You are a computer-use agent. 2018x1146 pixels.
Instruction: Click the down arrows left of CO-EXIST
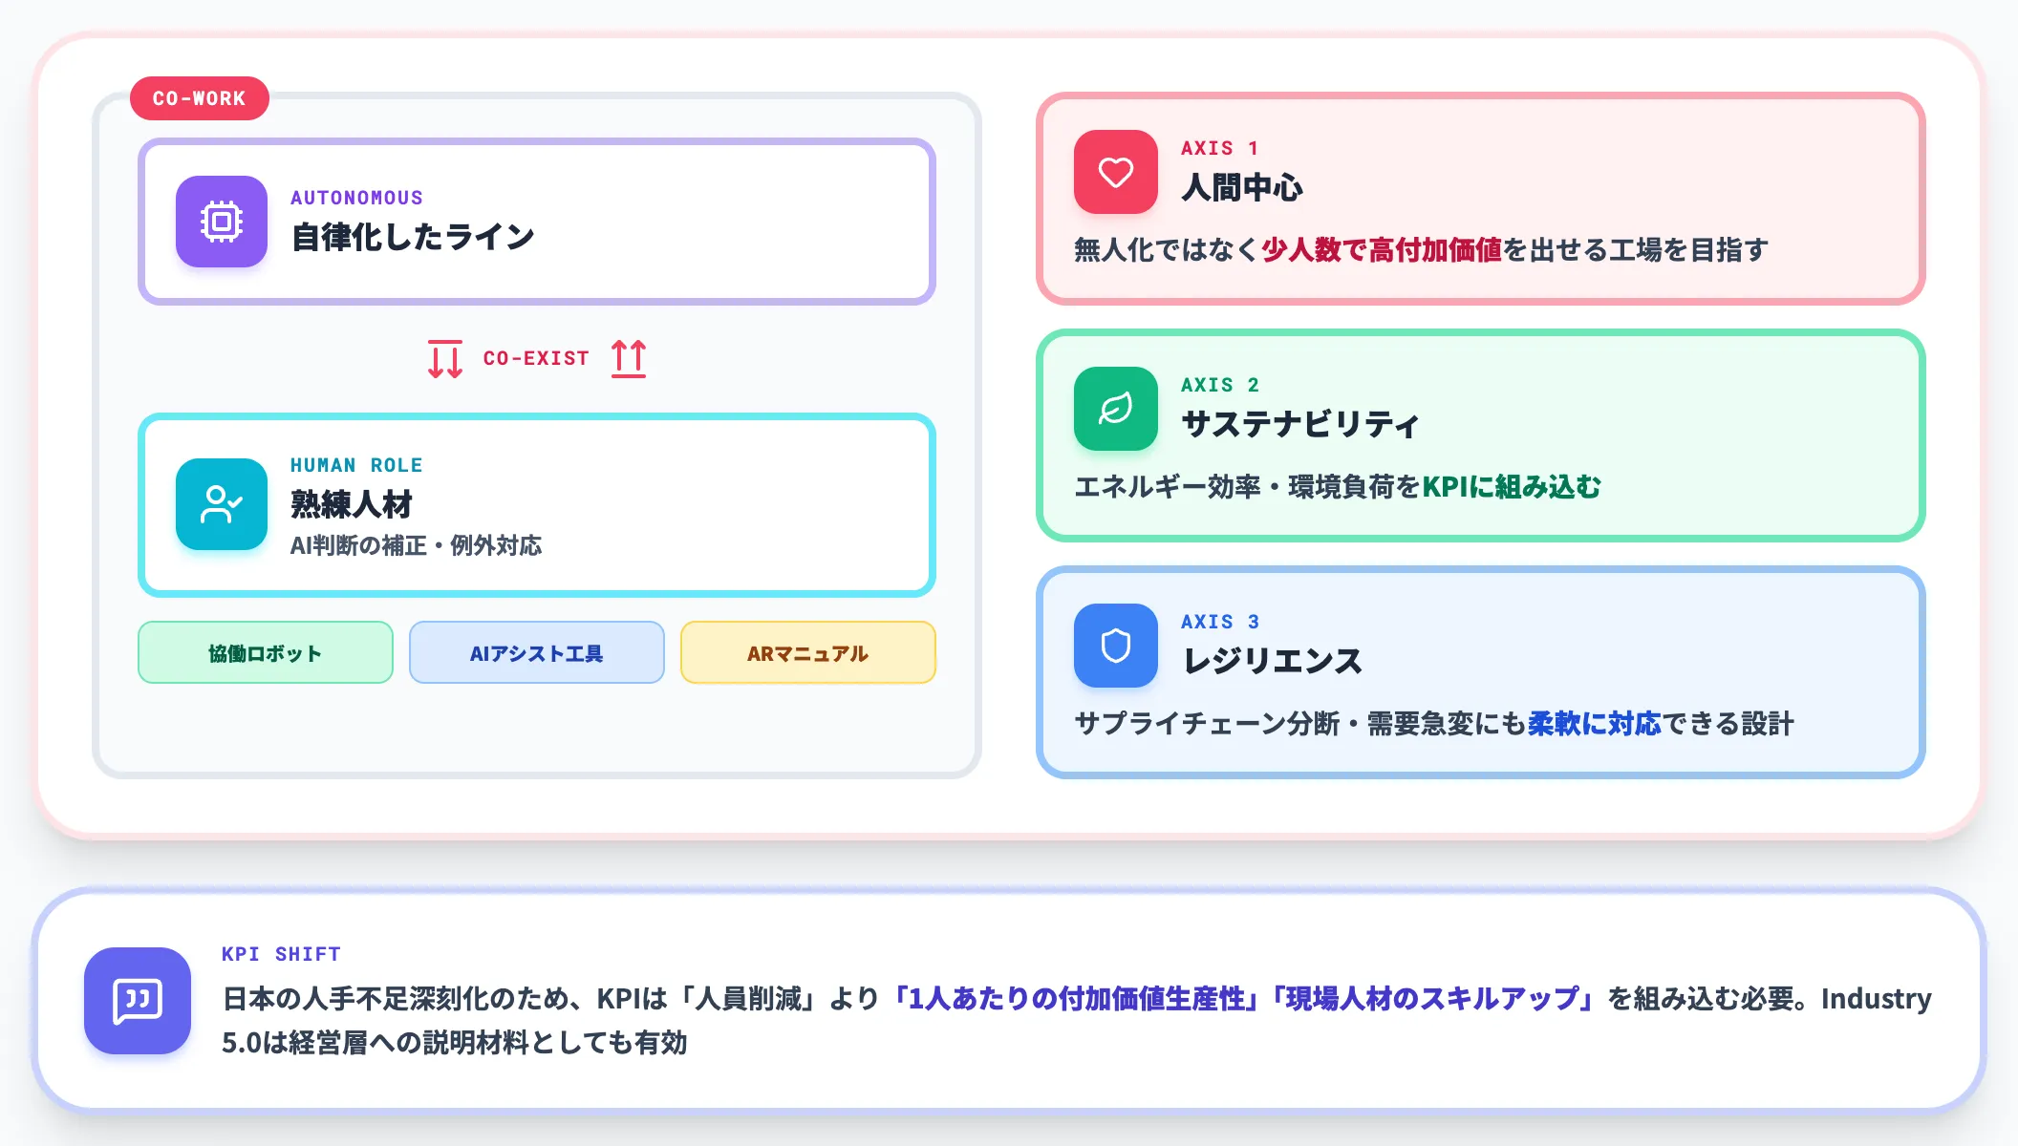445,359
